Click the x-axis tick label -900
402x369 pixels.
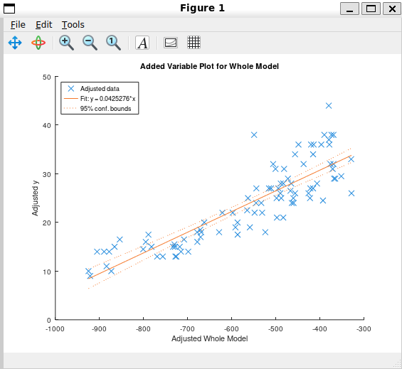(x=99, y=328)
